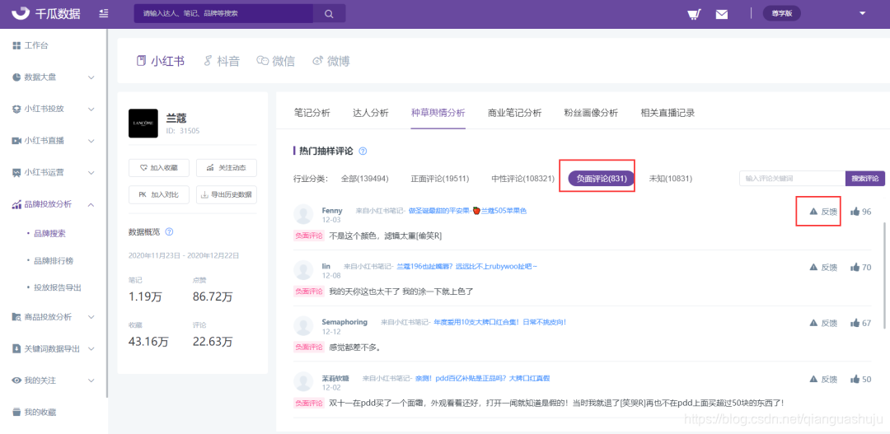Select 投放报告导出 submenu item
Viewport: 890px width, 434px height.
[58, 287]
